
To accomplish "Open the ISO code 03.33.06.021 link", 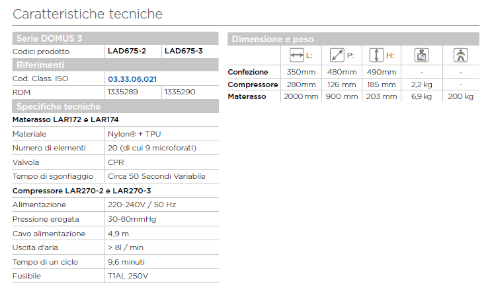I will coord(132,79).
